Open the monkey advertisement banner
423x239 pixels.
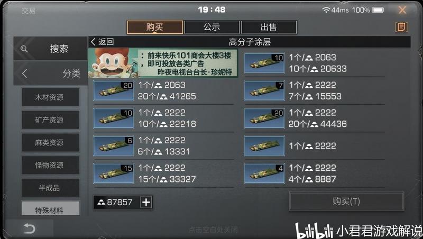(x=163, y=63)
